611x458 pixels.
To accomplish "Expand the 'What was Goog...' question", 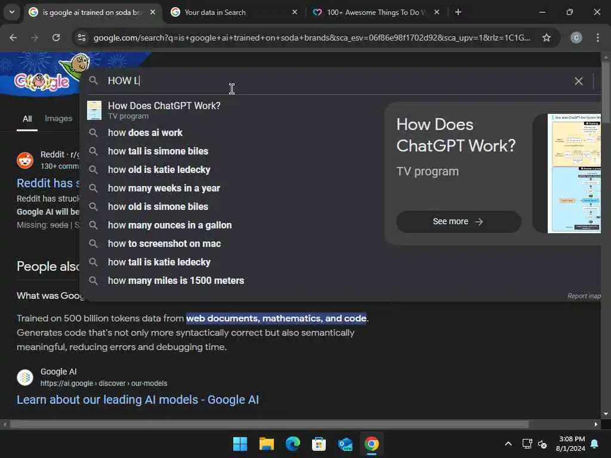I will (x=50, y=296).
